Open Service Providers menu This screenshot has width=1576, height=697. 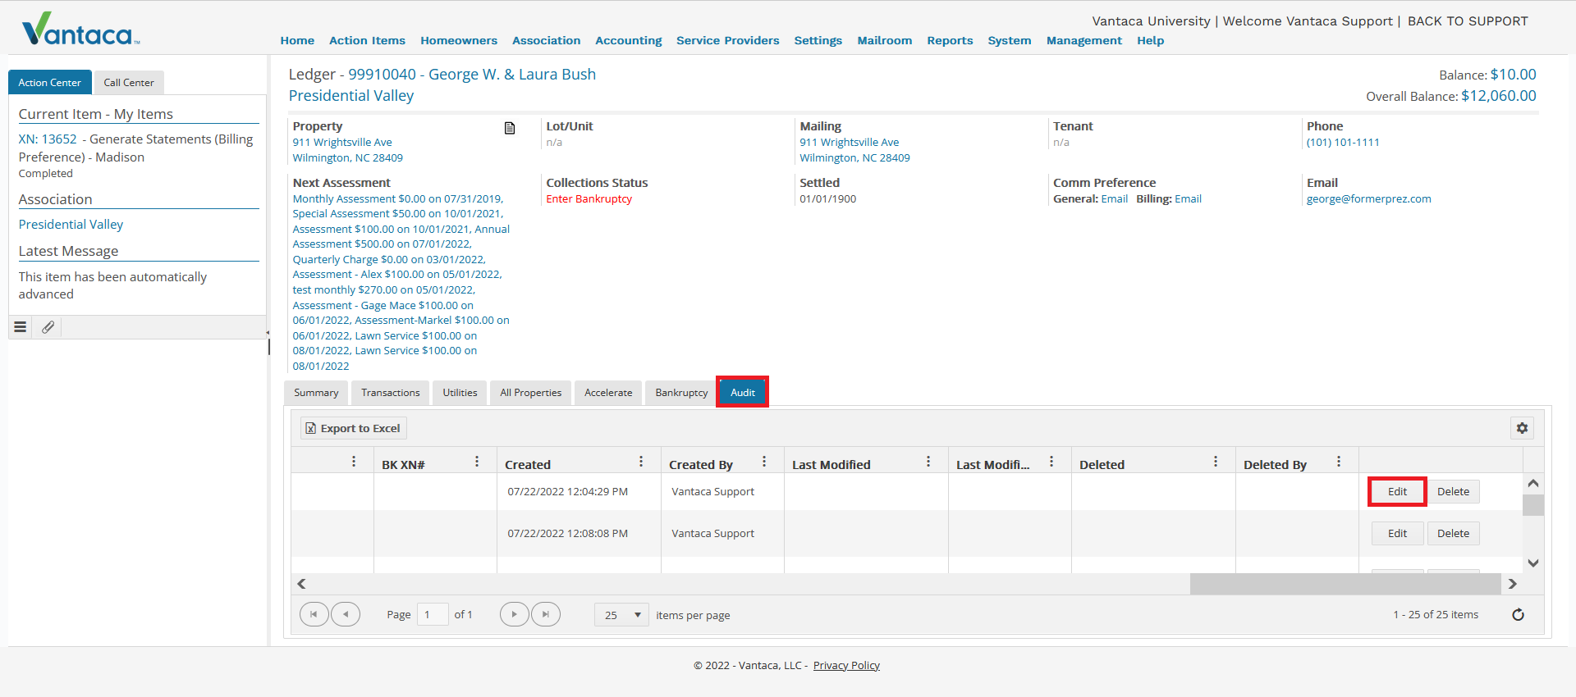point(727,40)
